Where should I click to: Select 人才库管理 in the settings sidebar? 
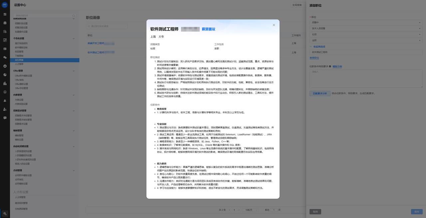point(20,197)
